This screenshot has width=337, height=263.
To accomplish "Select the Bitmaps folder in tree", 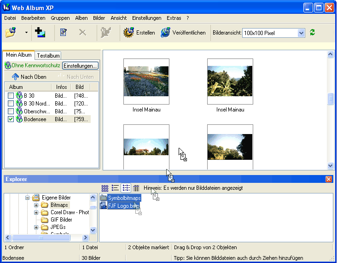I will tap(59, 205).
